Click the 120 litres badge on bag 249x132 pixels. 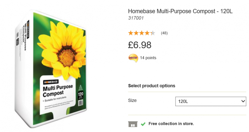point(81,95)
